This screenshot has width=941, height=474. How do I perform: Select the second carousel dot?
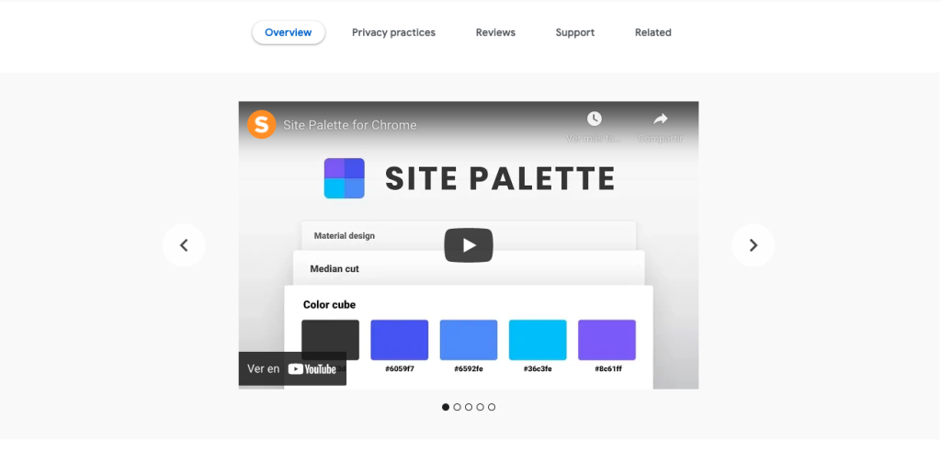[458, 407]
